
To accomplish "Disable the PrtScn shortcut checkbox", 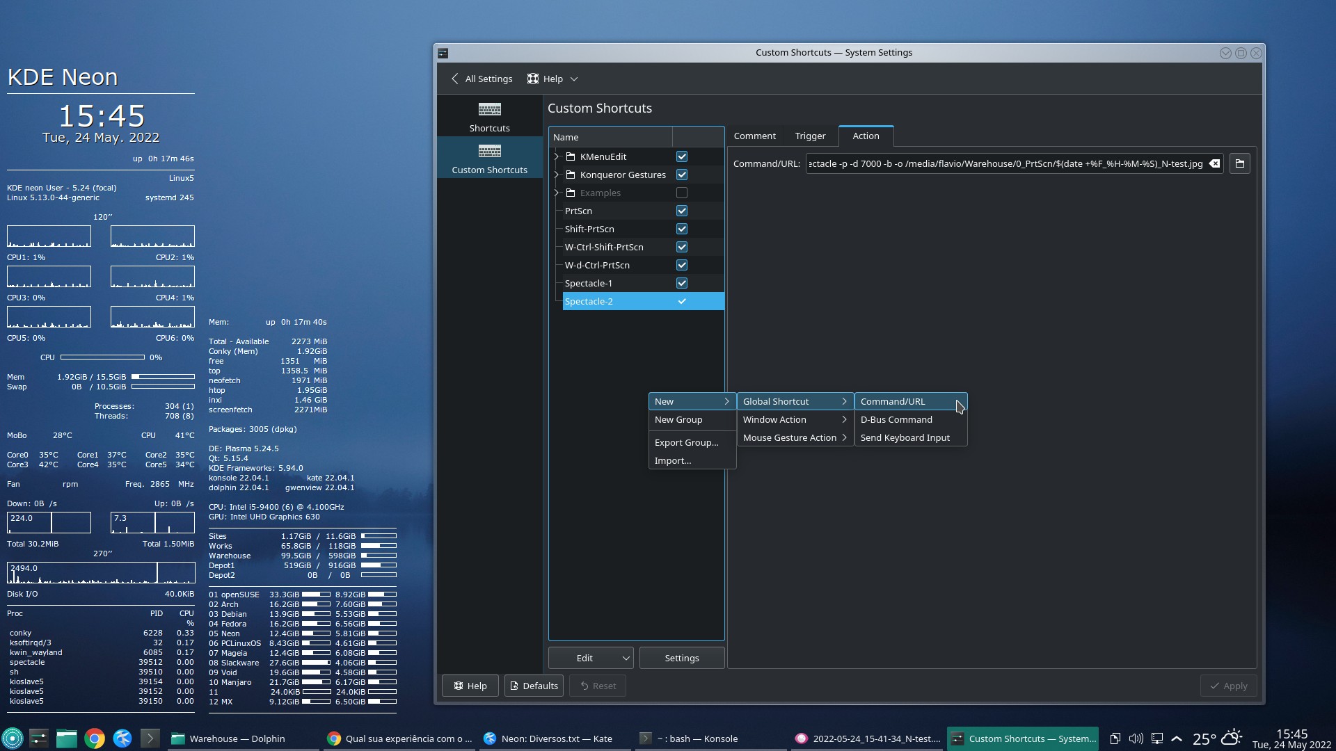I will [x=682, y=211].
